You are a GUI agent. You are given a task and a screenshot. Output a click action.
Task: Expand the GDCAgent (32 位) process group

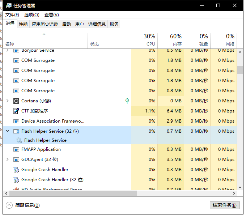(x=7, y=159)
